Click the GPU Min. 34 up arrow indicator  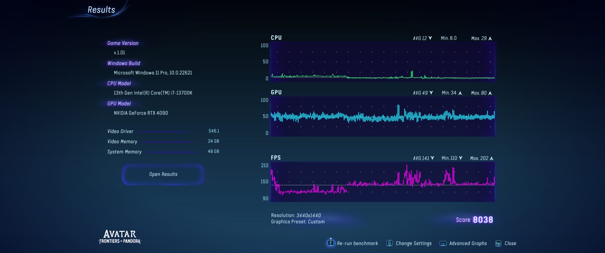tap(460, 93)
